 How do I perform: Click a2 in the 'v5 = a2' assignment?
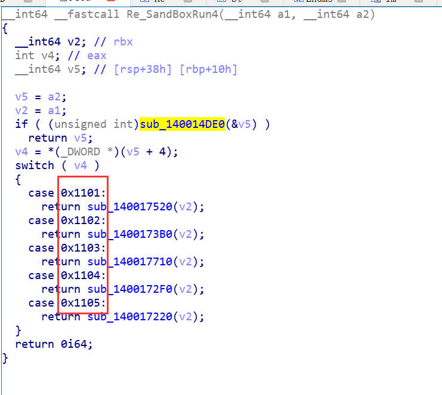[54, 97]
